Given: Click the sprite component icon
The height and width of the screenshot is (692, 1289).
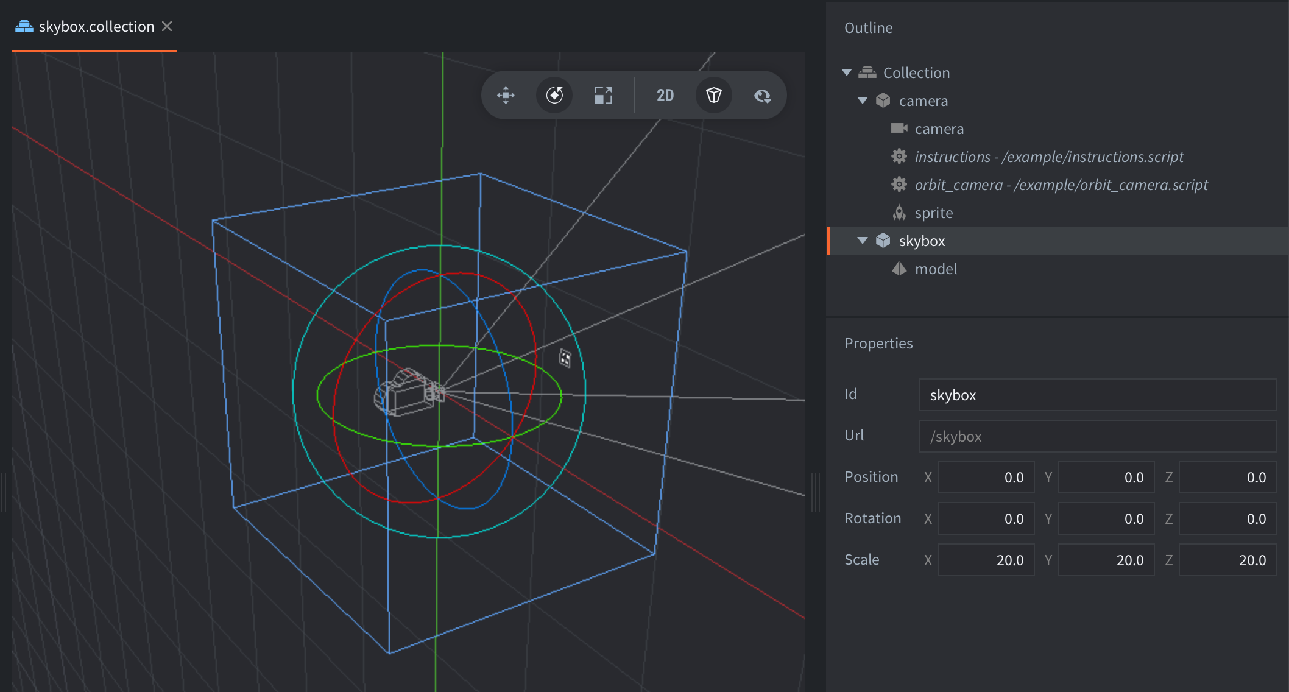Looking at the screenshot, I should click(899, 213).
